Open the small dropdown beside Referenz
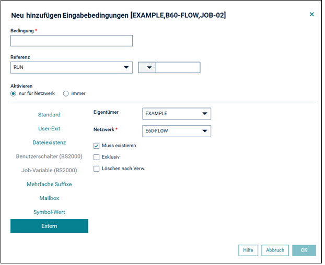The width and height of the screenshot is (325, 265). [x=147, y=67]
